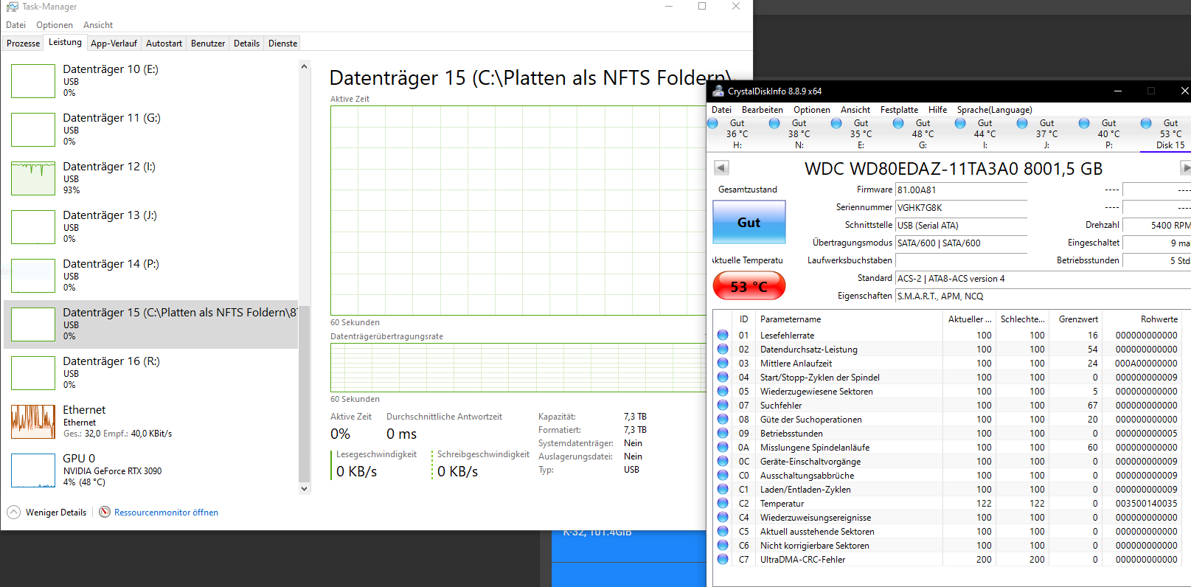
Task: Select the blue status orb for disk P: 40 °C
Action: (1084, 123)
